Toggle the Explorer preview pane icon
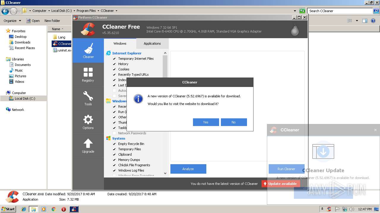Image resolution: width=380 pixels, height=213 pixels. (365, 21)
